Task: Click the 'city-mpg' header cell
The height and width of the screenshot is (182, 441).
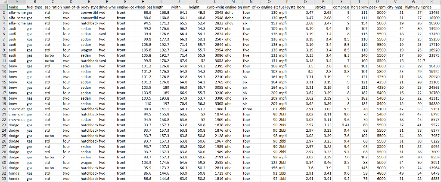Action: (x=395, y=6)
